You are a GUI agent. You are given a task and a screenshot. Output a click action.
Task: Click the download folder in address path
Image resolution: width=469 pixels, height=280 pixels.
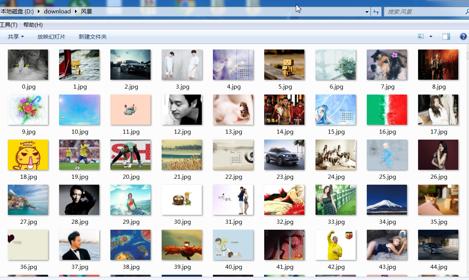[x=57, y=12]
